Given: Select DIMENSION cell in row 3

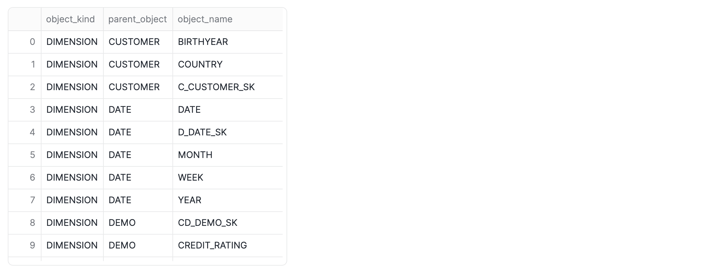Looking at the screenshot, I should pyautogui.click(x=72, y=110).
